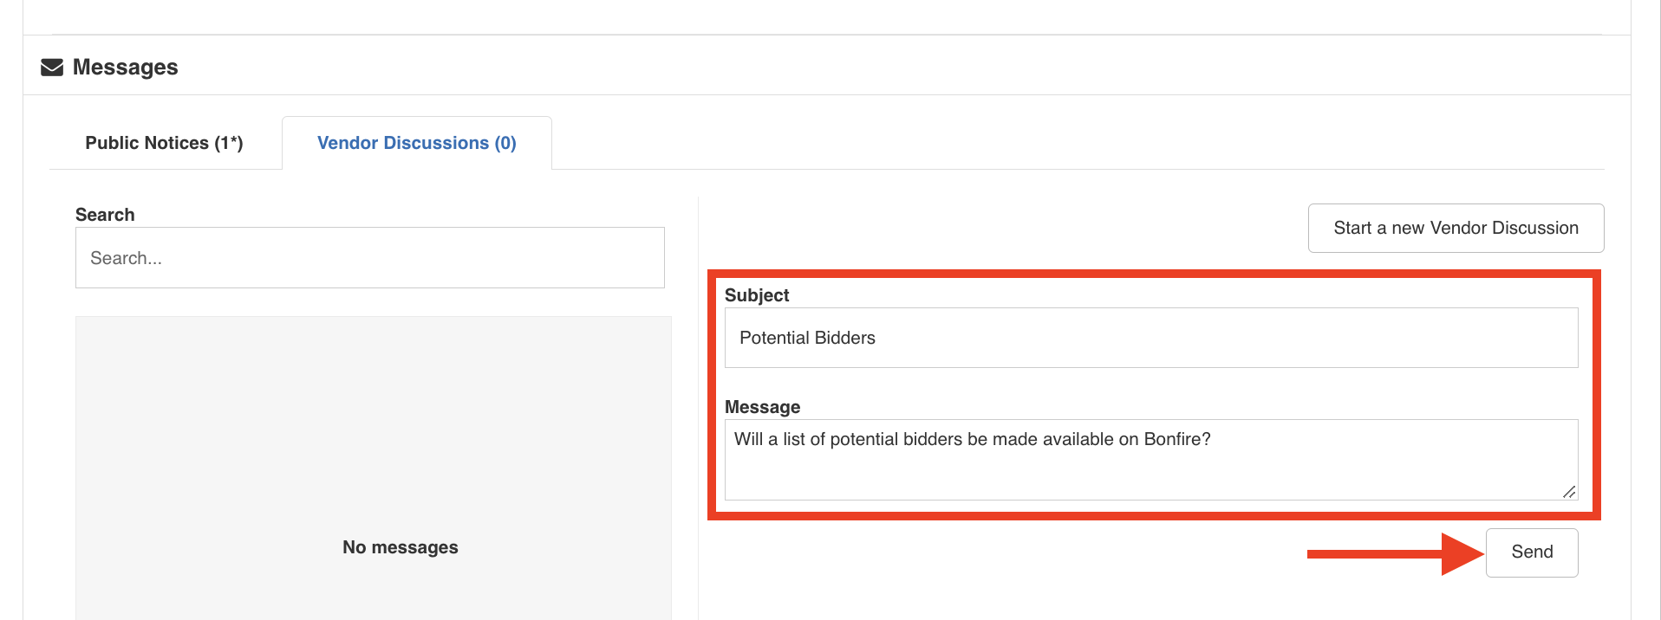This screenshot has height=620, width=1661.
Task: Click the Message text area
Action: pyautogui.click(x=1151, y=460)
